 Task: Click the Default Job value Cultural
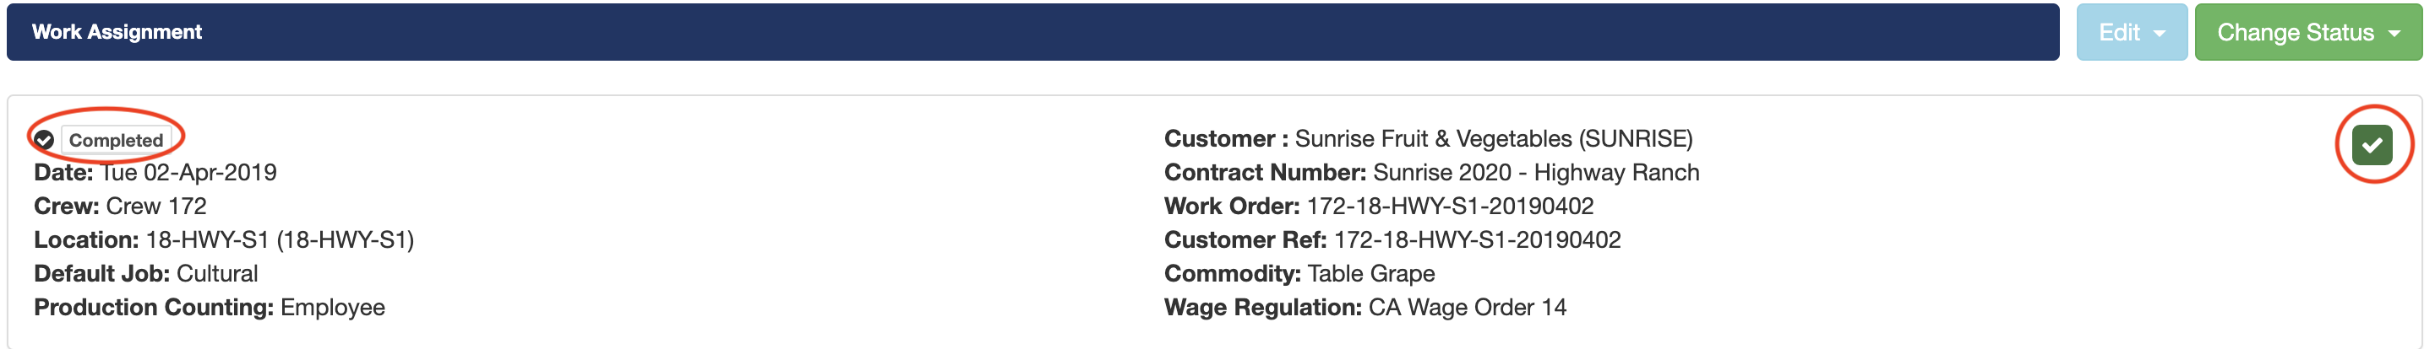(217, 273)
